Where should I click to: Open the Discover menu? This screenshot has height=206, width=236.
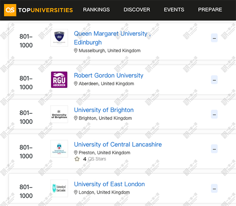point(137,10)
